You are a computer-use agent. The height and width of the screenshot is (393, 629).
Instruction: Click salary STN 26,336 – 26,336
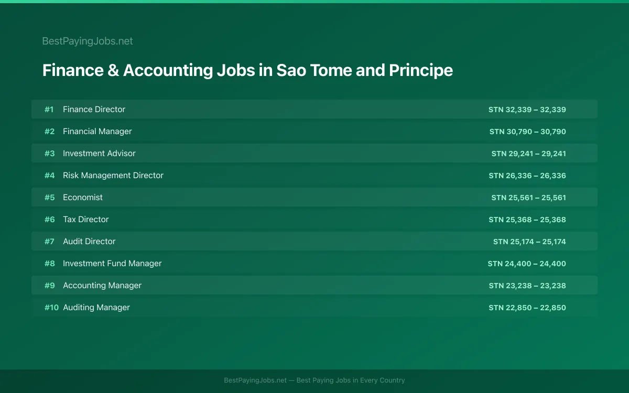[x=527, y=176]
